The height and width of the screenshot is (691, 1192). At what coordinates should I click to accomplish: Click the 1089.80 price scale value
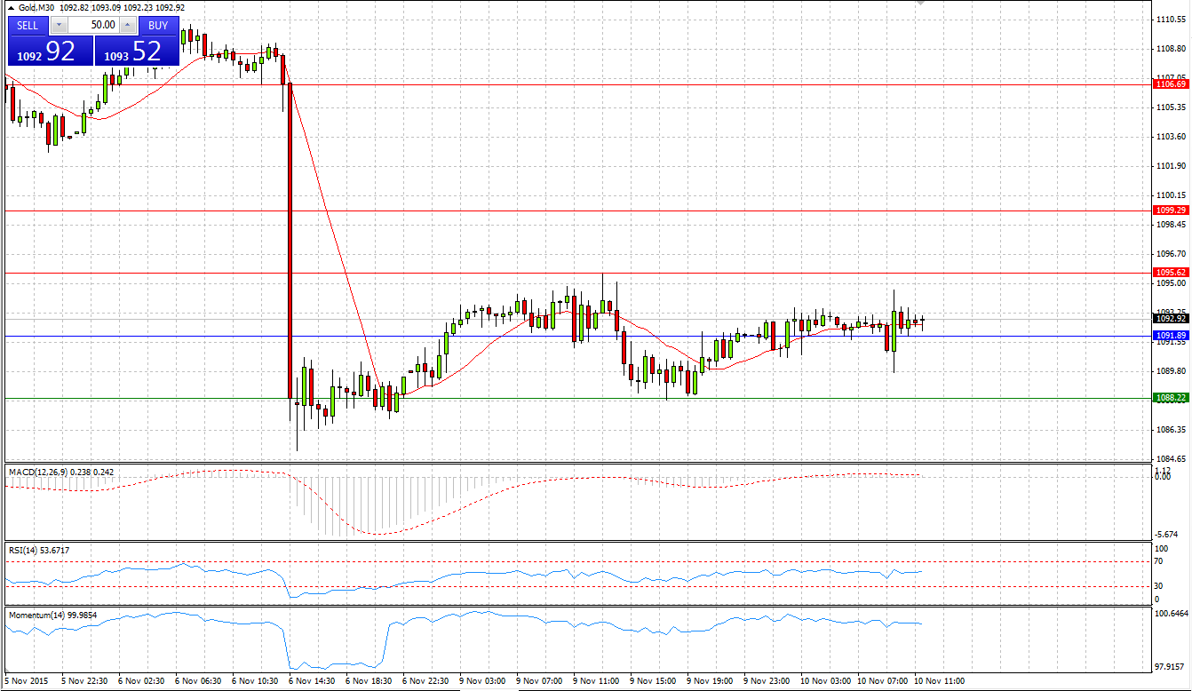[1172, 371]
